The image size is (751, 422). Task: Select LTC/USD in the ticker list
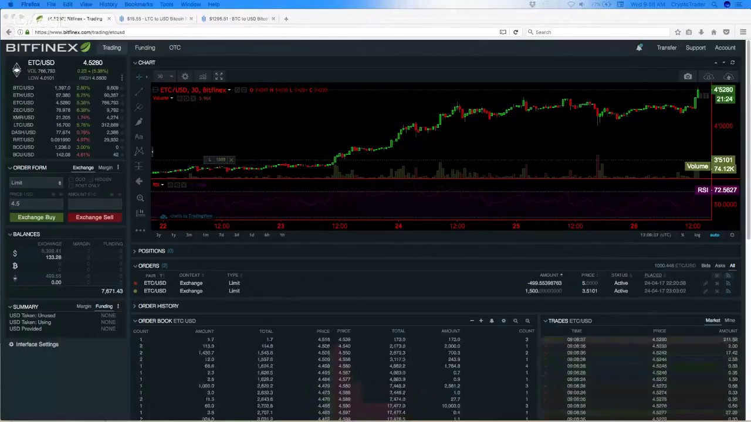click(65, 125)
